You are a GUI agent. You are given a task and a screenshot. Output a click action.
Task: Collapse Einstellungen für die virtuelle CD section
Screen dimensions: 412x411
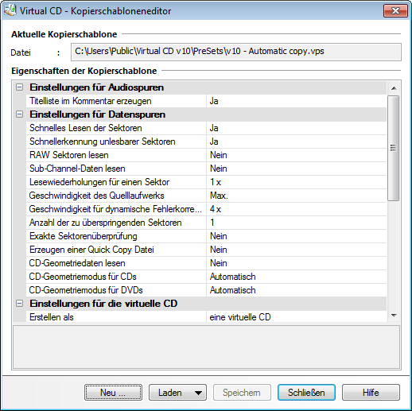pyautogui.click(x=19, y=304)
